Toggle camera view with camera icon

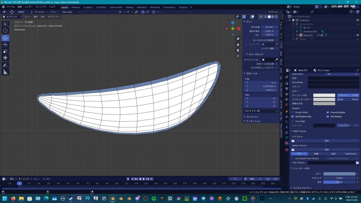coord(238,50)
